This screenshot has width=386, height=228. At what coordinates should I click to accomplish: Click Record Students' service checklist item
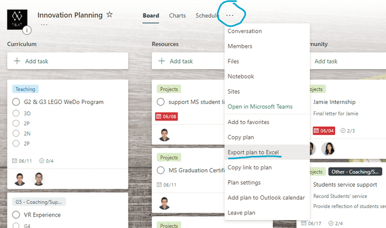point(340,196)
